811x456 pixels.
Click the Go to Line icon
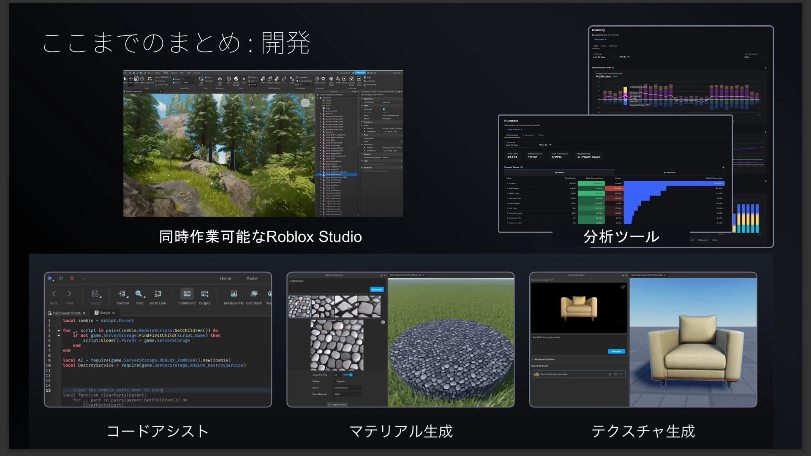[x=158, y=294]
